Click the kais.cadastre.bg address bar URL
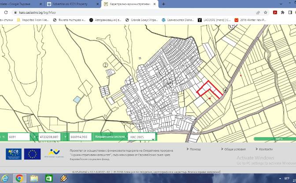The image size is (296, 183). point(37,12)
